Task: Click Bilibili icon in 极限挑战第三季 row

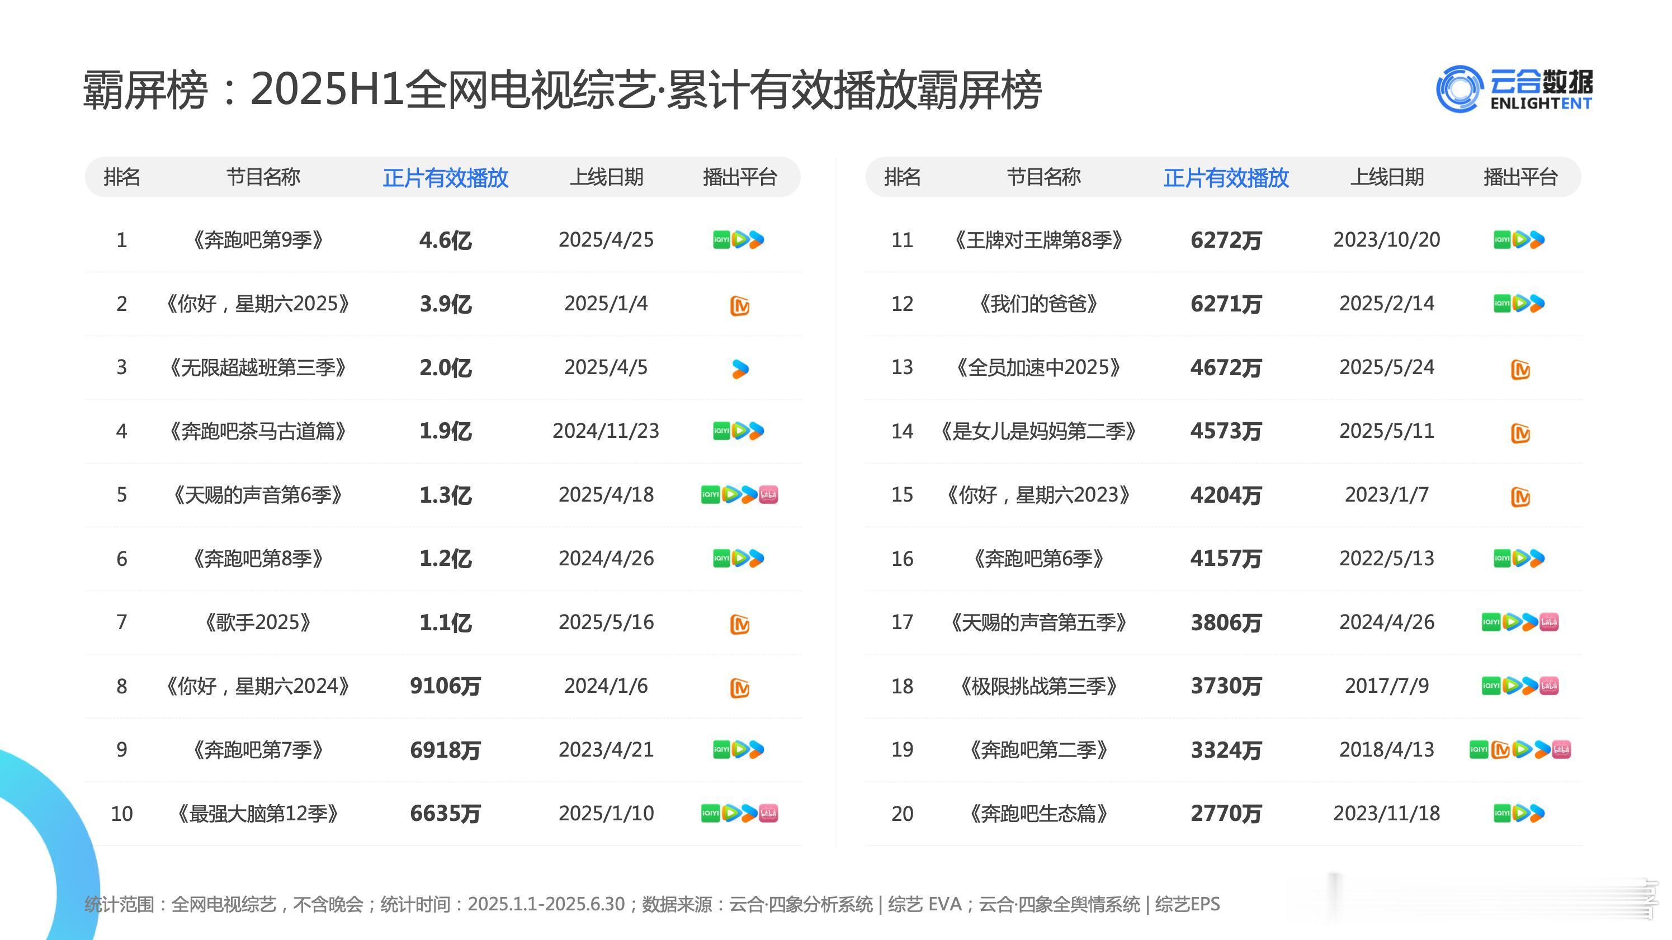Action: [1550, 686]
